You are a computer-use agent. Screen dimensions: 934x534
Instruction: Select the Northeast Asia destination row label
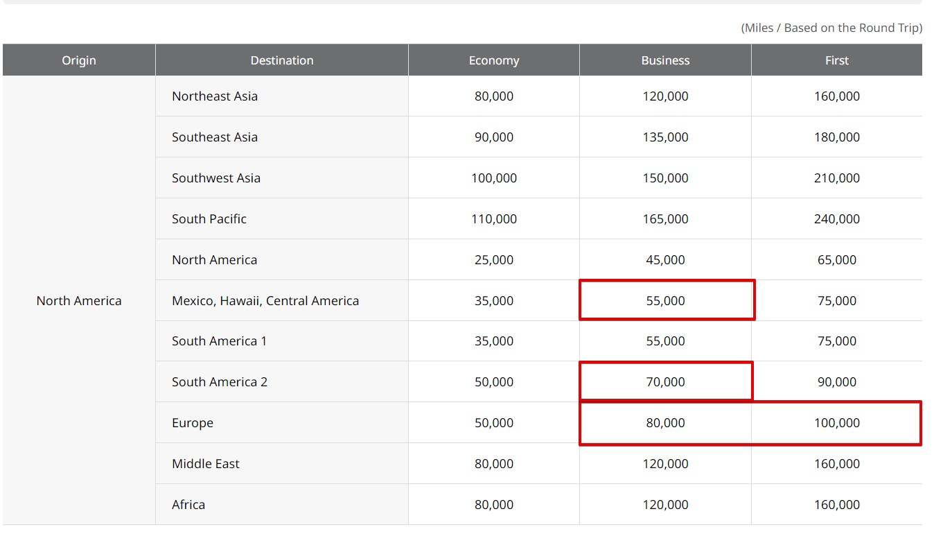215,96
